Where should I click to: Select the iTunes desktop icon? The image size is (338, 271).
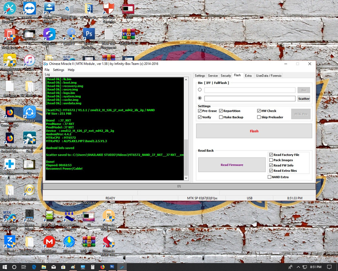[x=29, y=63]
